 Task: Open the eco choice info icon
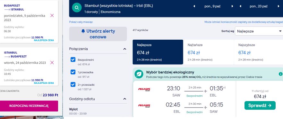(280, 74)
